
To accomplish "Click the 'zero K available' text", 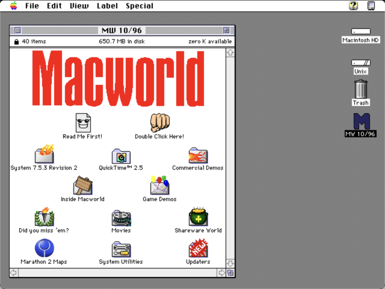I will pos(210,42).
